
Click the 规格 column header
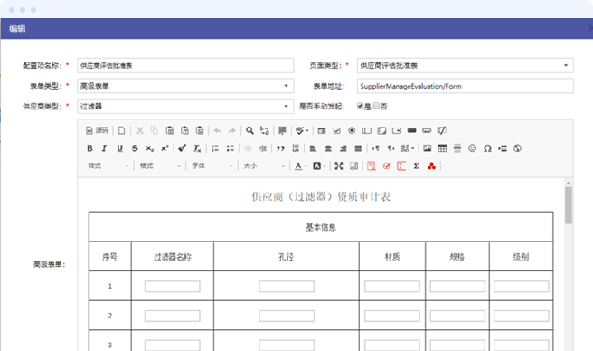tap(457, 257)
